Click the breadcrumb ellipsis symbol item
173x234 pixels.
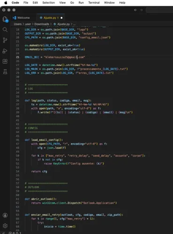tap(75, 24)
